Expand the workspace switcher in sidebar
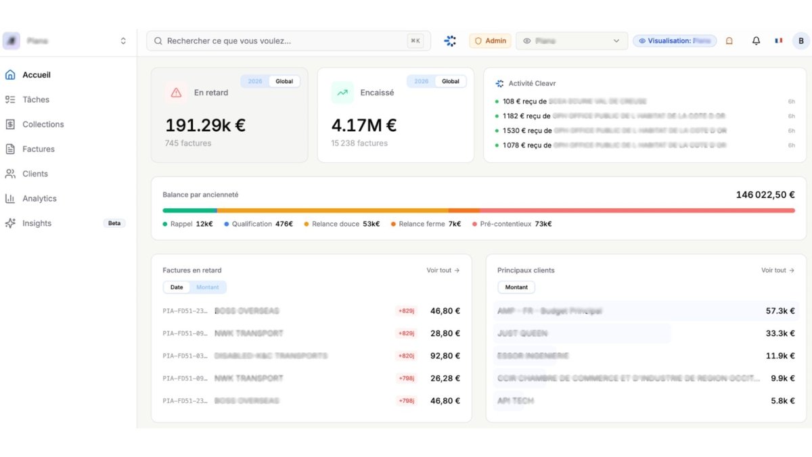Viewport: 812px width, 457px height. coord(123,41)
